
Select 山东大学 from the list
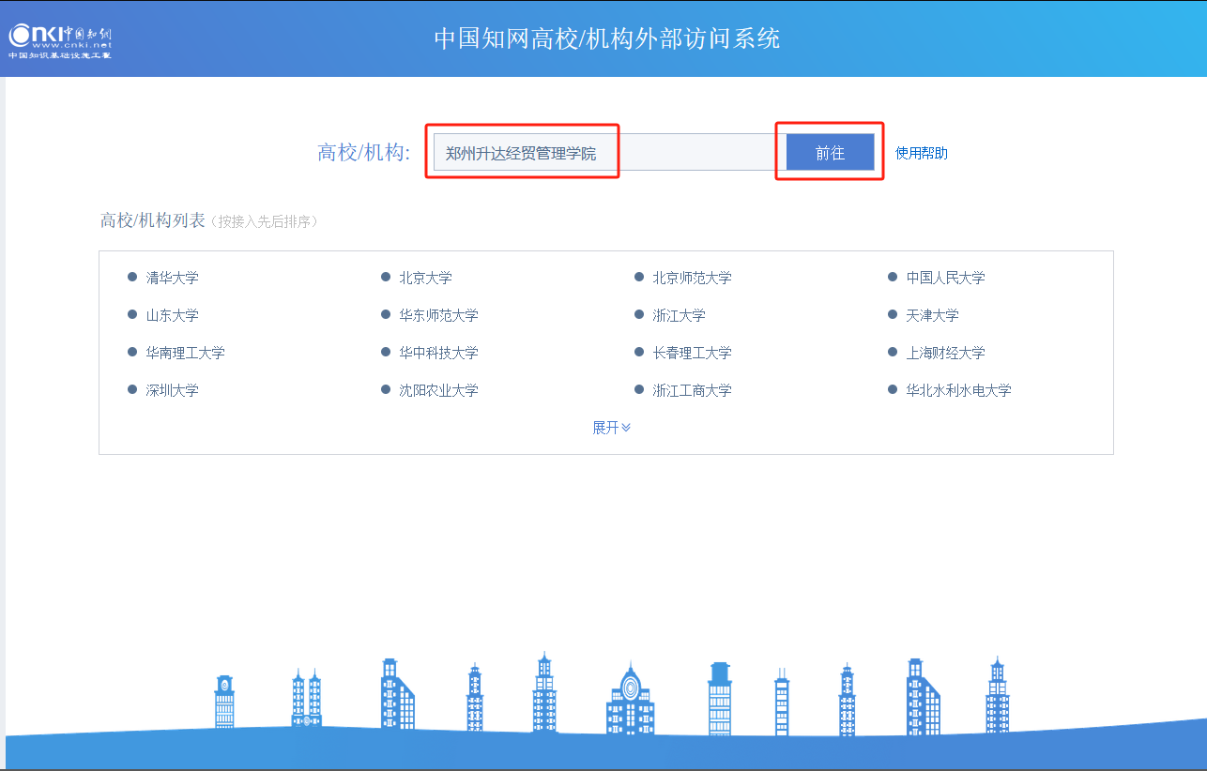(x=172, y=315)
